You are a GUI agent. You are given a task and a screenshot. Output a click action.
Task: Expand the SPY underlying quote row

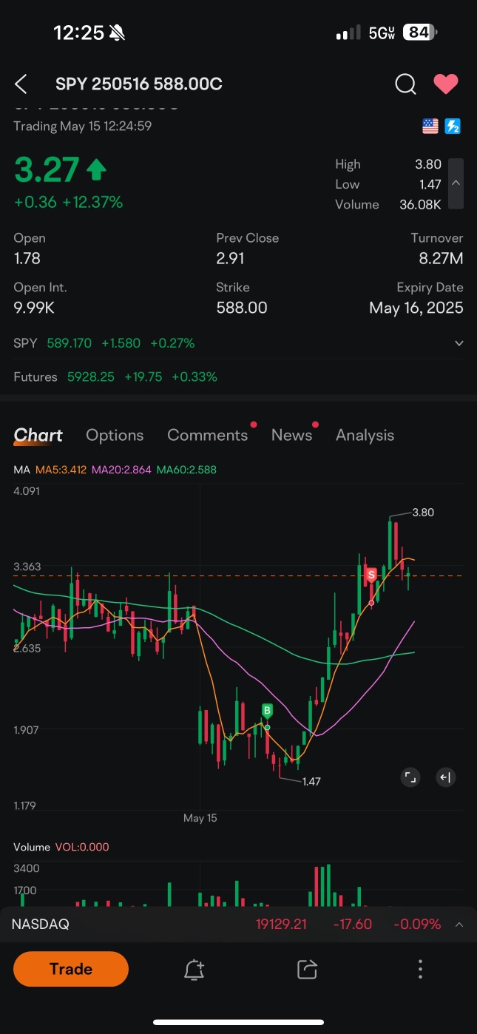459,343
